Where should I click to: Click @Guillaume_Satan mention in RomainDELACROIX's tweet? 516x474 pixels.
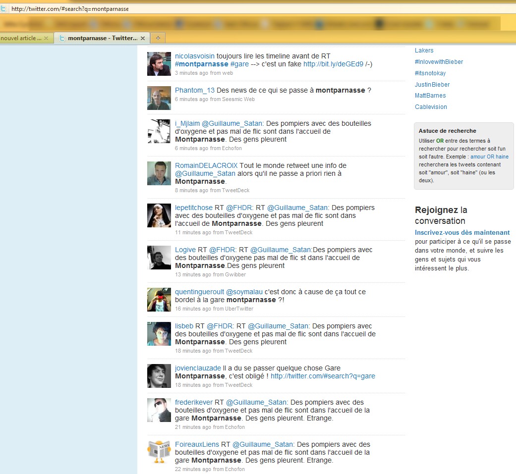coord(205,174)
